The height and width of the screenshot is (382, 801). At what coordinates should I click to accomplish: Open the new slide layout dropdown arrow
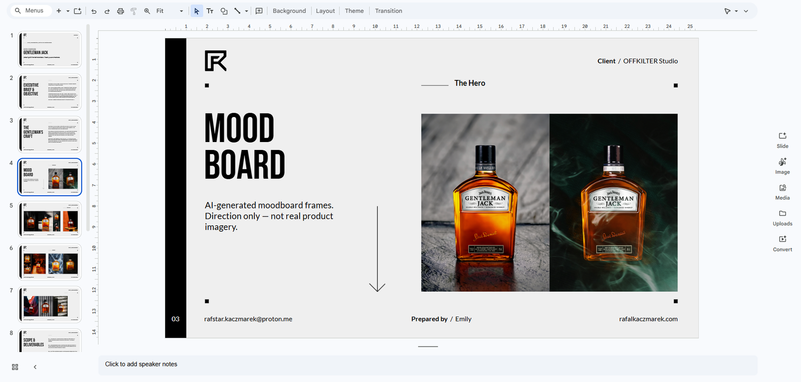[68, 11]
